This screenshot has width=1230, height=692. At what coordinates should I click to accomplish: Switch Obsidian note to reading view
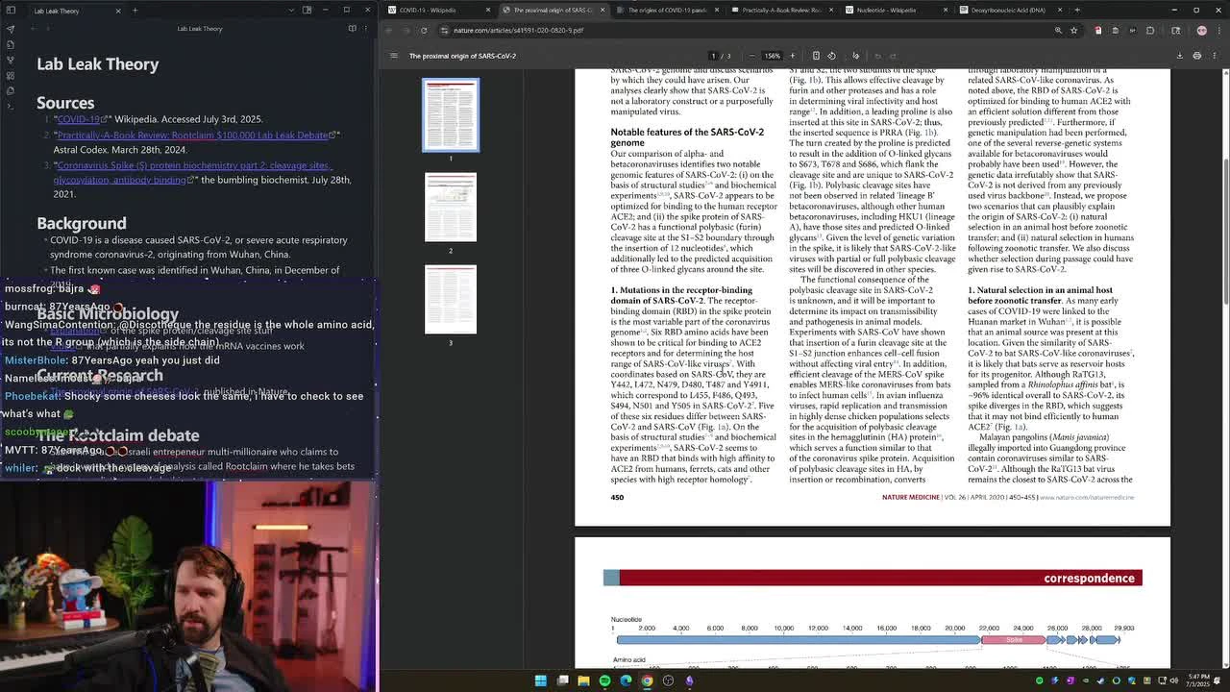(x=352, y=28)
